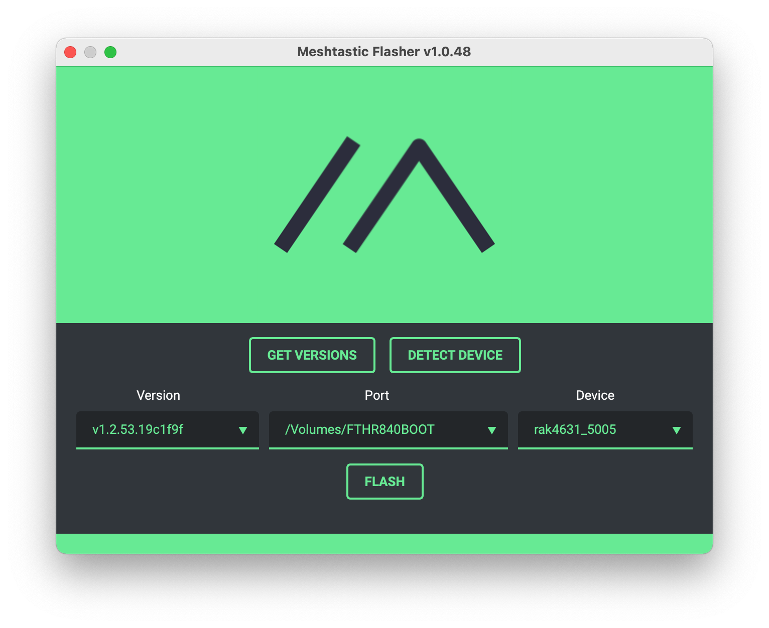The height and width of the screenshot is (628, 769).
Task: Click the Version label text
Action: tap(158, 395)
